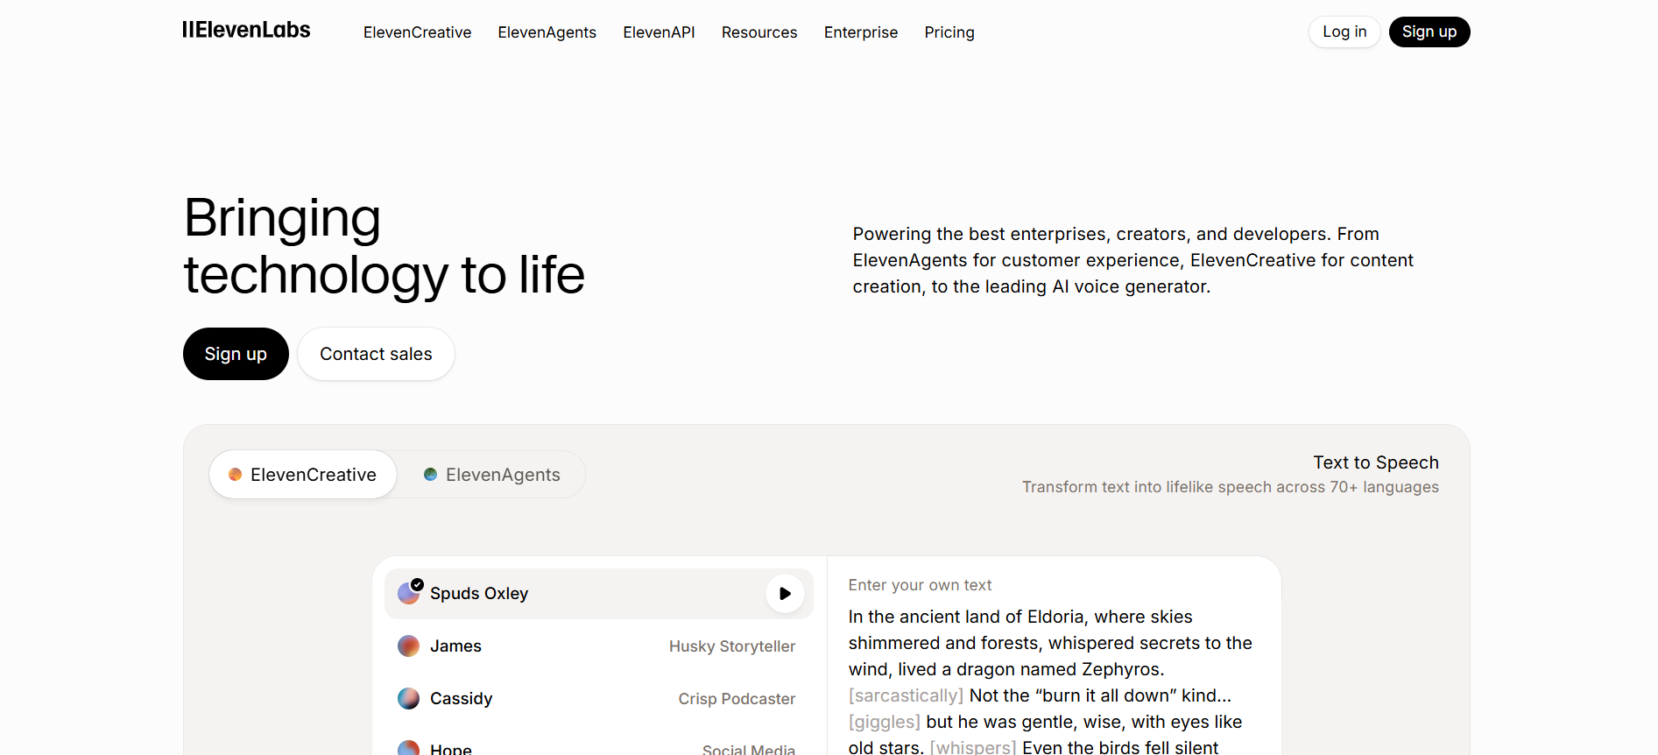Open the Pricing page

pyautogui.click(x=949, y=32)
